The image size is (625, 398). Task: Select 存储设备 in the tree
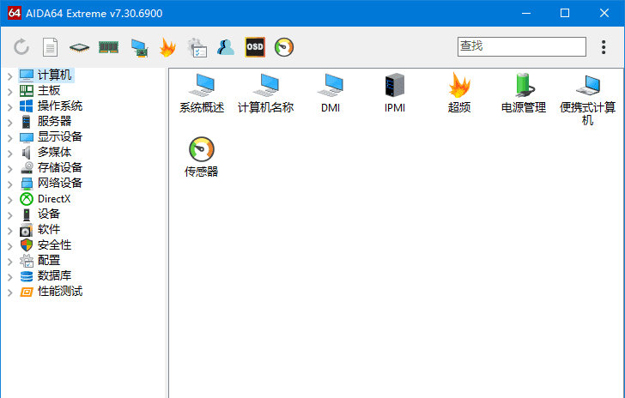pos(60,168)
